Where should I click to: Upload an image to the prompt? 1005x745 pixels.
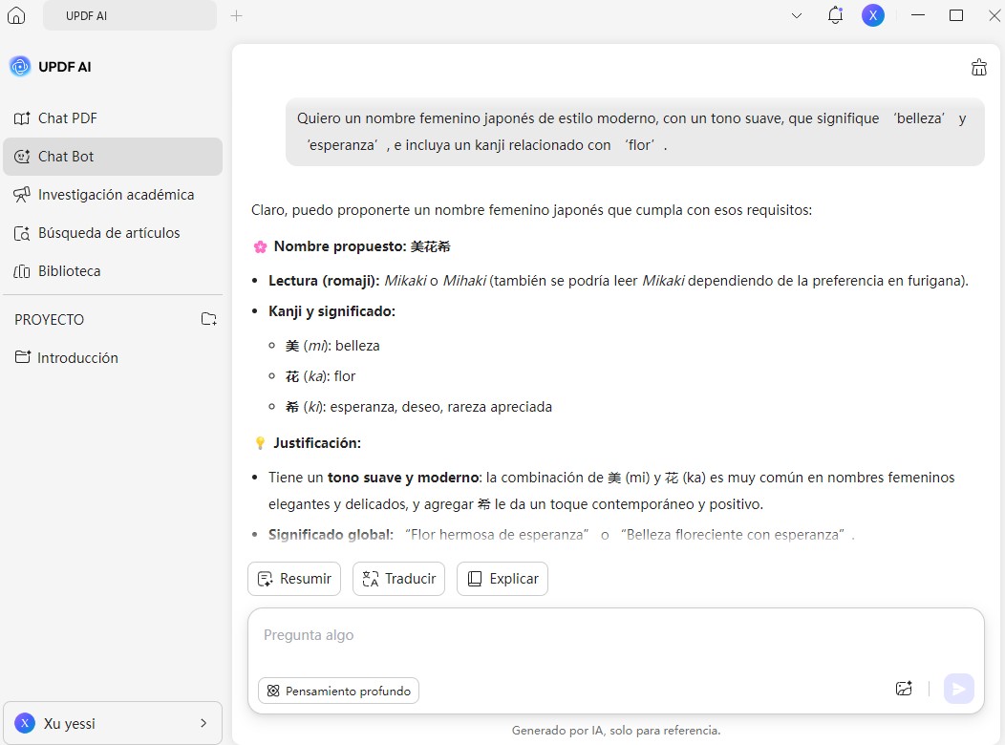[904, 689]
